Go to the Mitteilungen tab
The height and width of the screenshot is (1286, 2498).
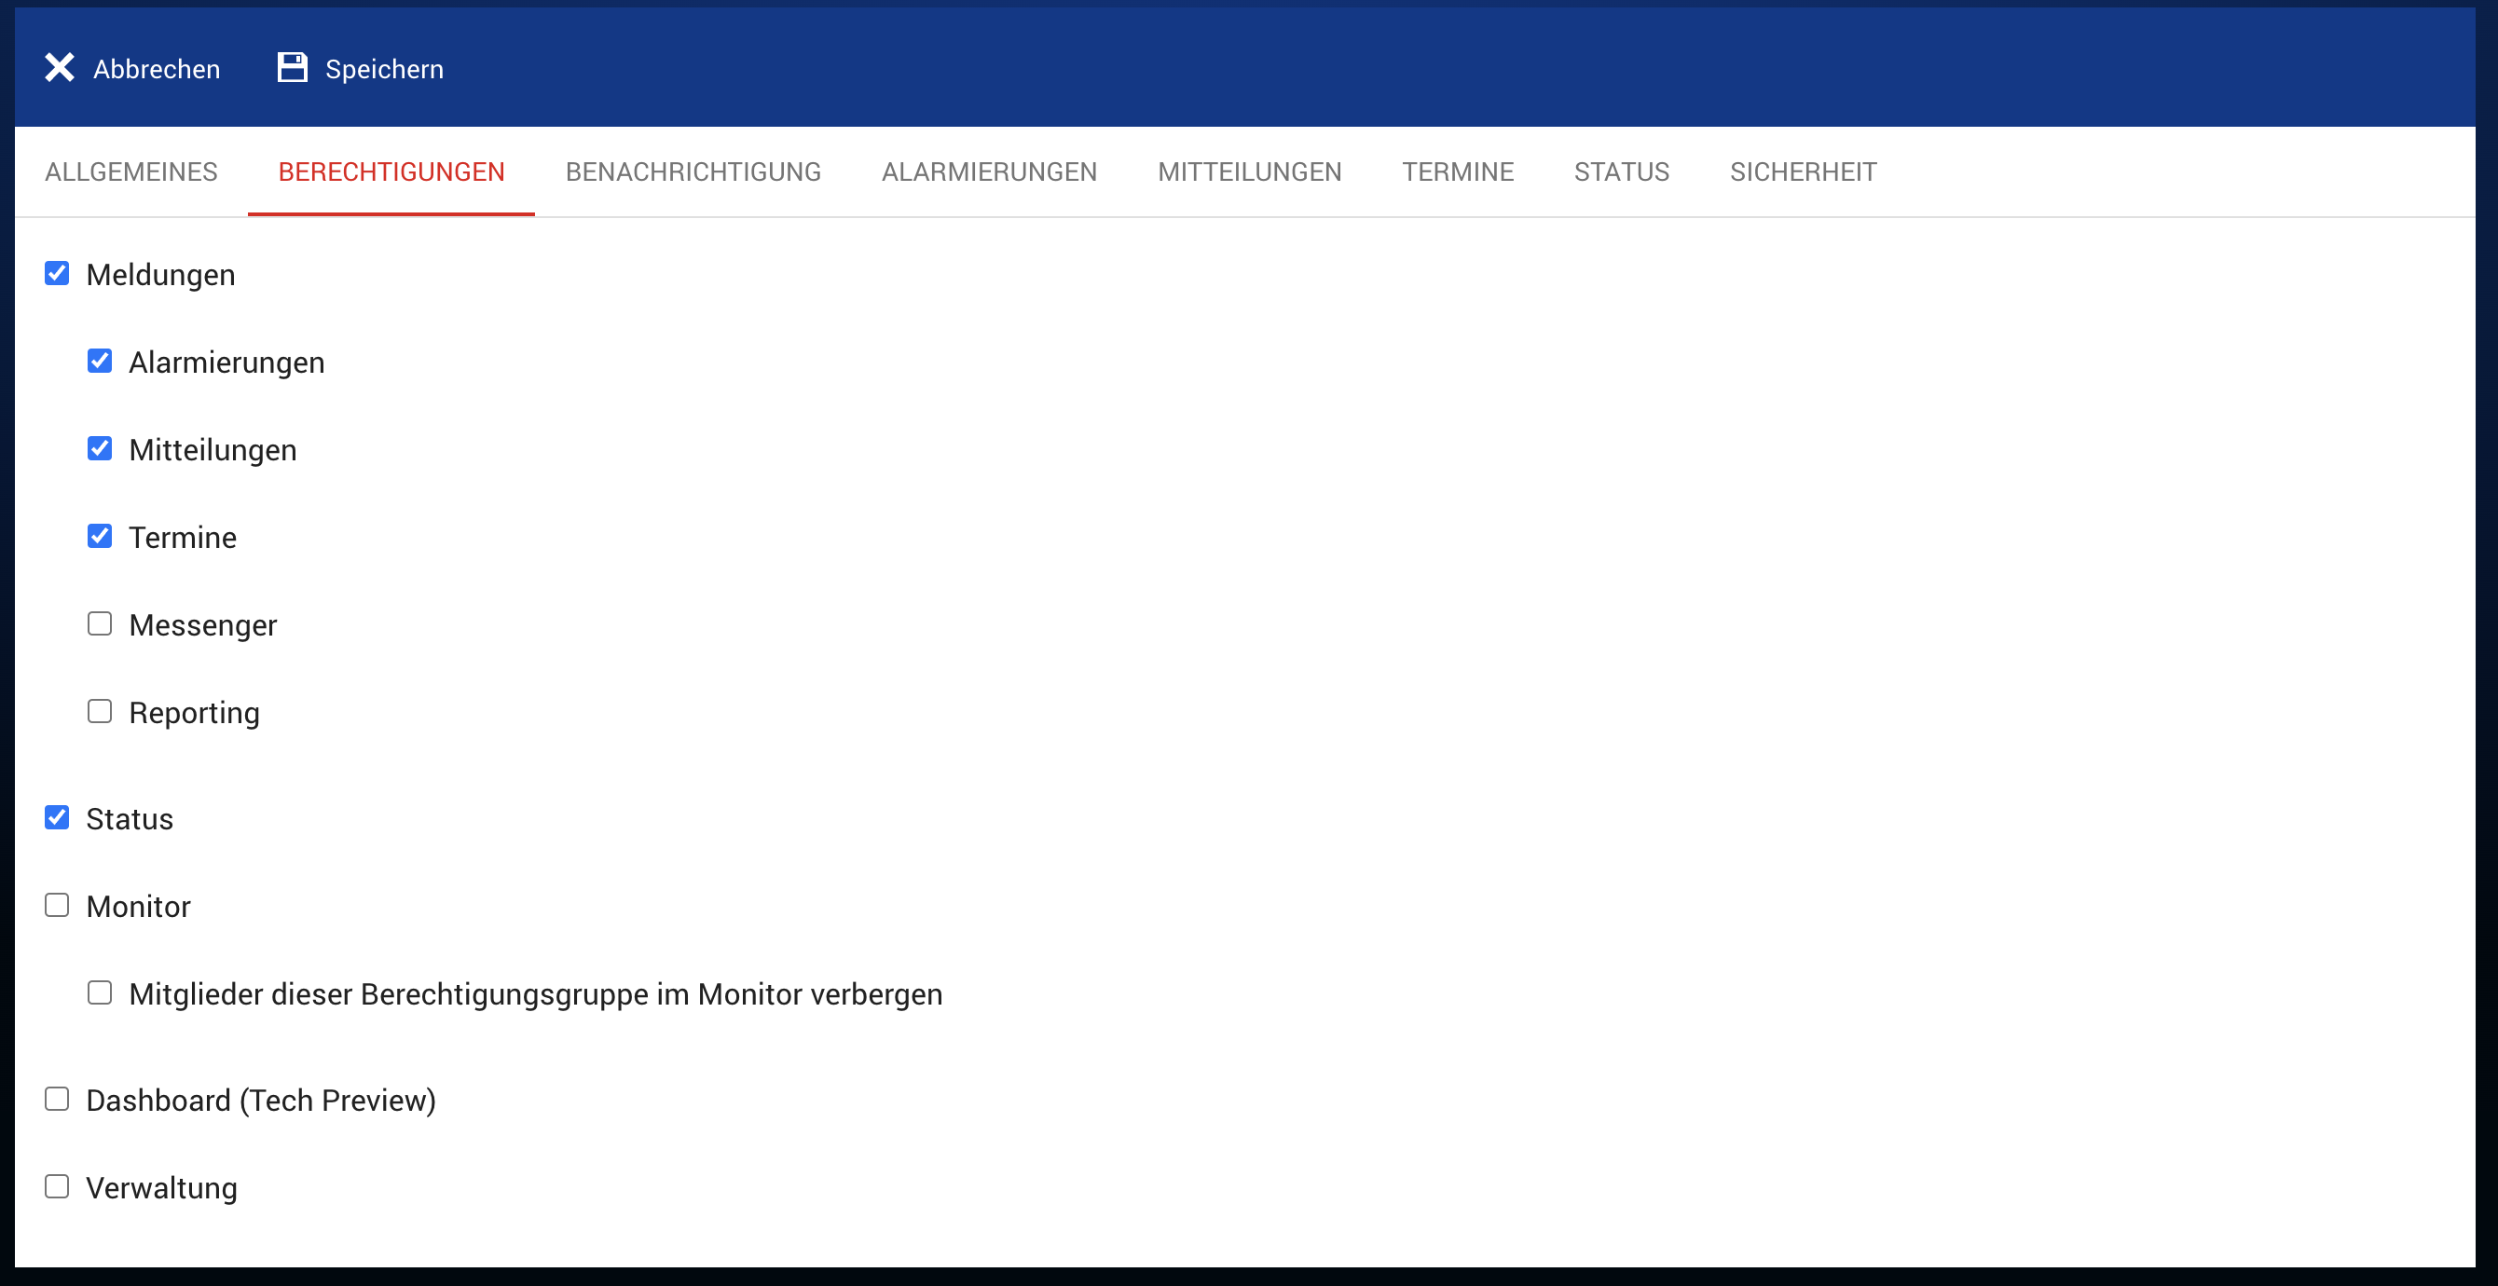[x=1249, y=171]
